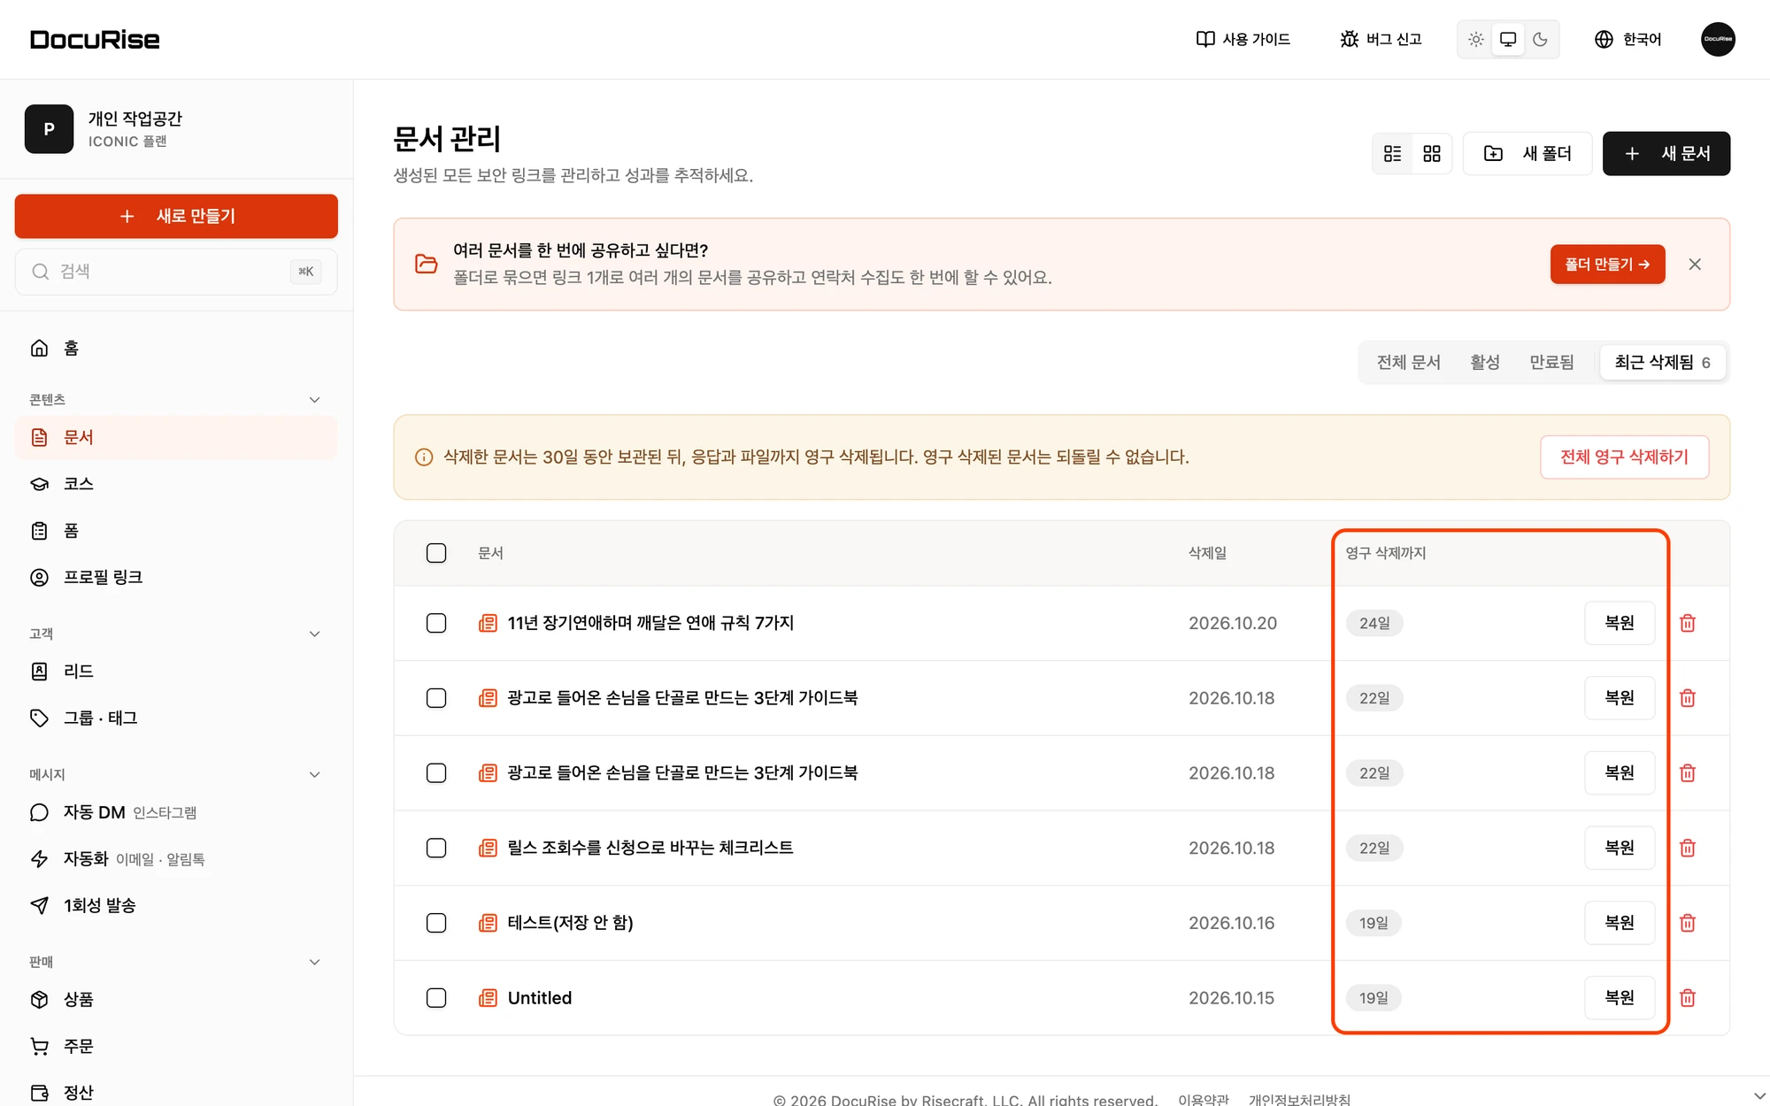Open 코스 in the sidebar
The width and height of the screenshot is (1770, 1106).
point(176,484)
